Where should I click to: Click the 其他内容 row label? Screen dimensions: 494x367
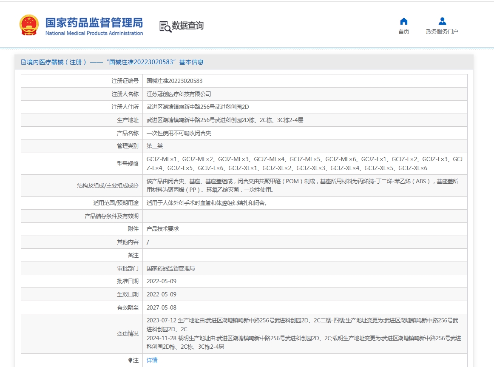pos(128,242)
